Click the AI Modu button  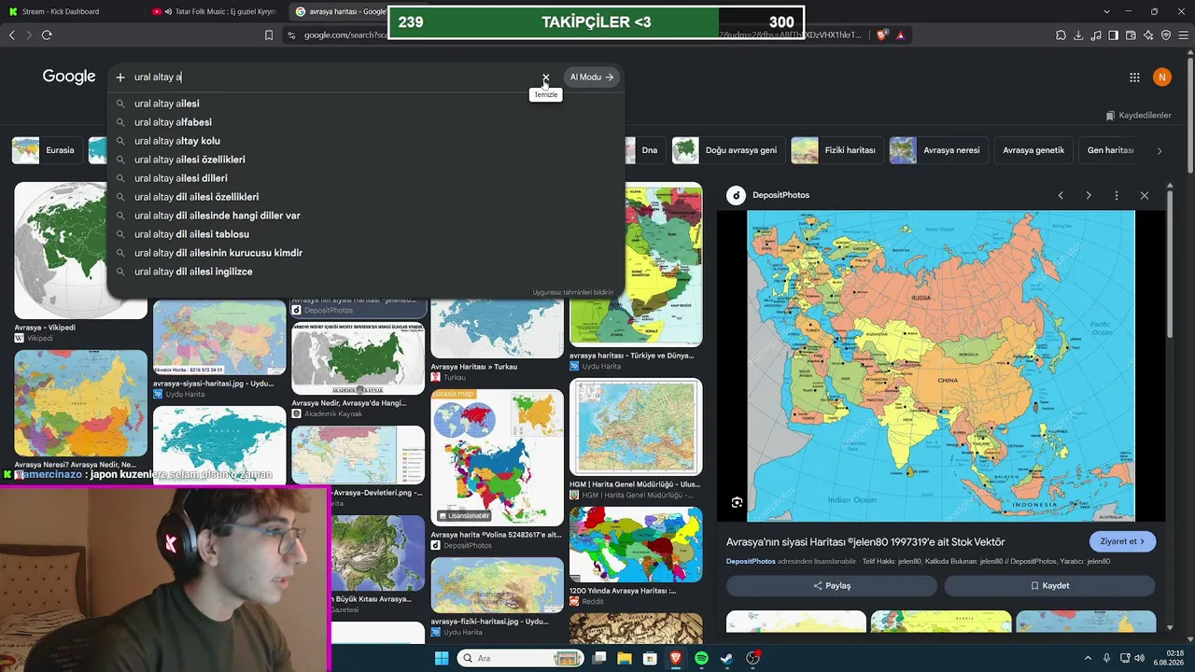[592, 77]
